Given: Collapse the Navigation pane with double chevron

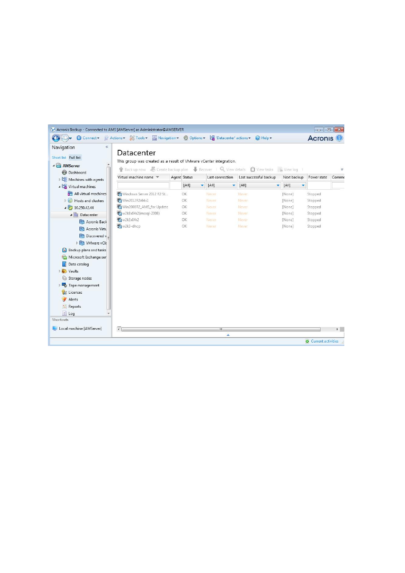Looking at the screenshot, I should [107, 147].
